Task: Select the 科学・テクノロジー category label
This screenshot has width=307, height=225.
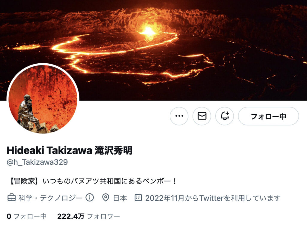Action: 50,198
